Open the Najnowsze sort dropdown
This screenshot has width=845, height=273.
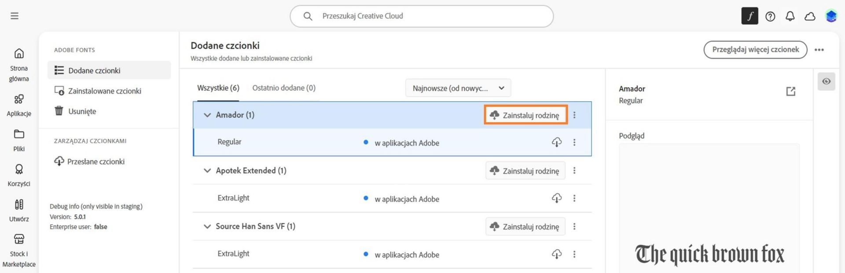(x=458, y=88)
